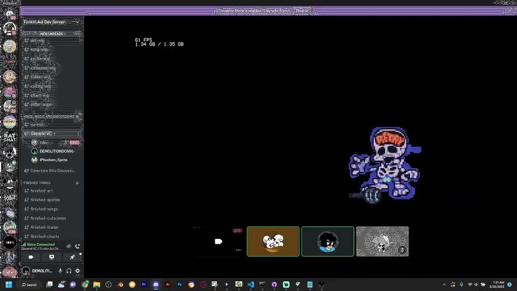The height and width of the screenshot is (291, 517).
Task: Open GitHub Desktop from the taskbar
Action: point(274,285)
